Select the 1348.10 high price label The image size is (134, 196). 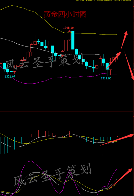[68, 28]
